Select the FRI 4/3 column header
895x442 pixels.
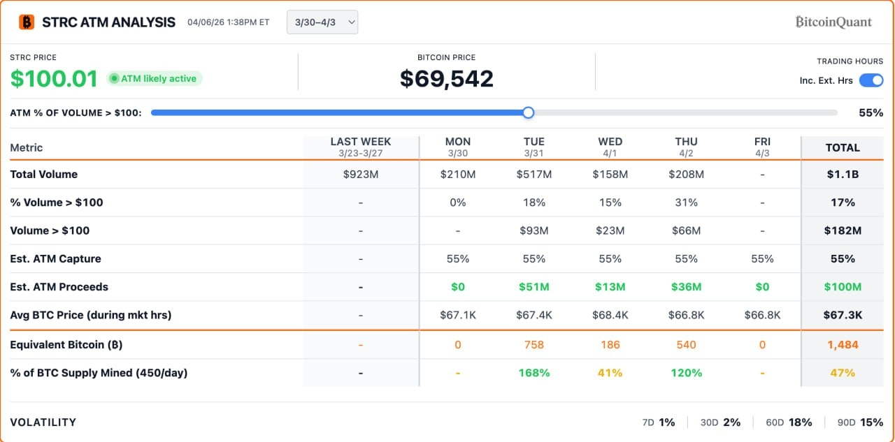(762, 147)
